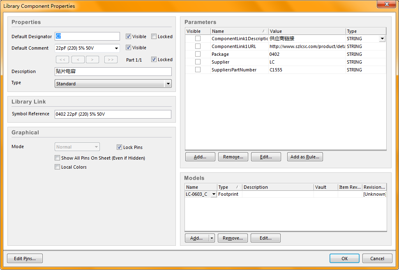Open the Models Add button dropdown arrow

pyautogui.click(x=212, y=238)
